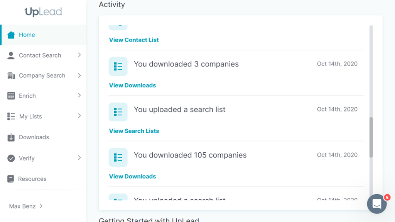Open the Resources menu item

[x=32, y=179]
